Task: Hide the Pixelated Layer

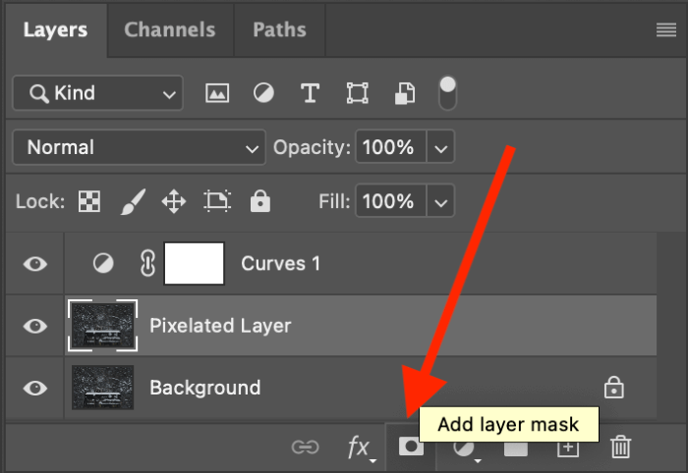Action: click(x=35, y=326)
